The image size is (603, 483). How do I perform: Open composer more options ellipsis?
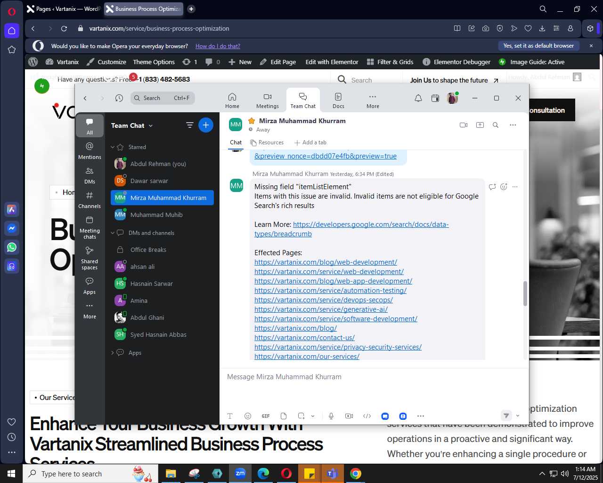tap(421, 416)
